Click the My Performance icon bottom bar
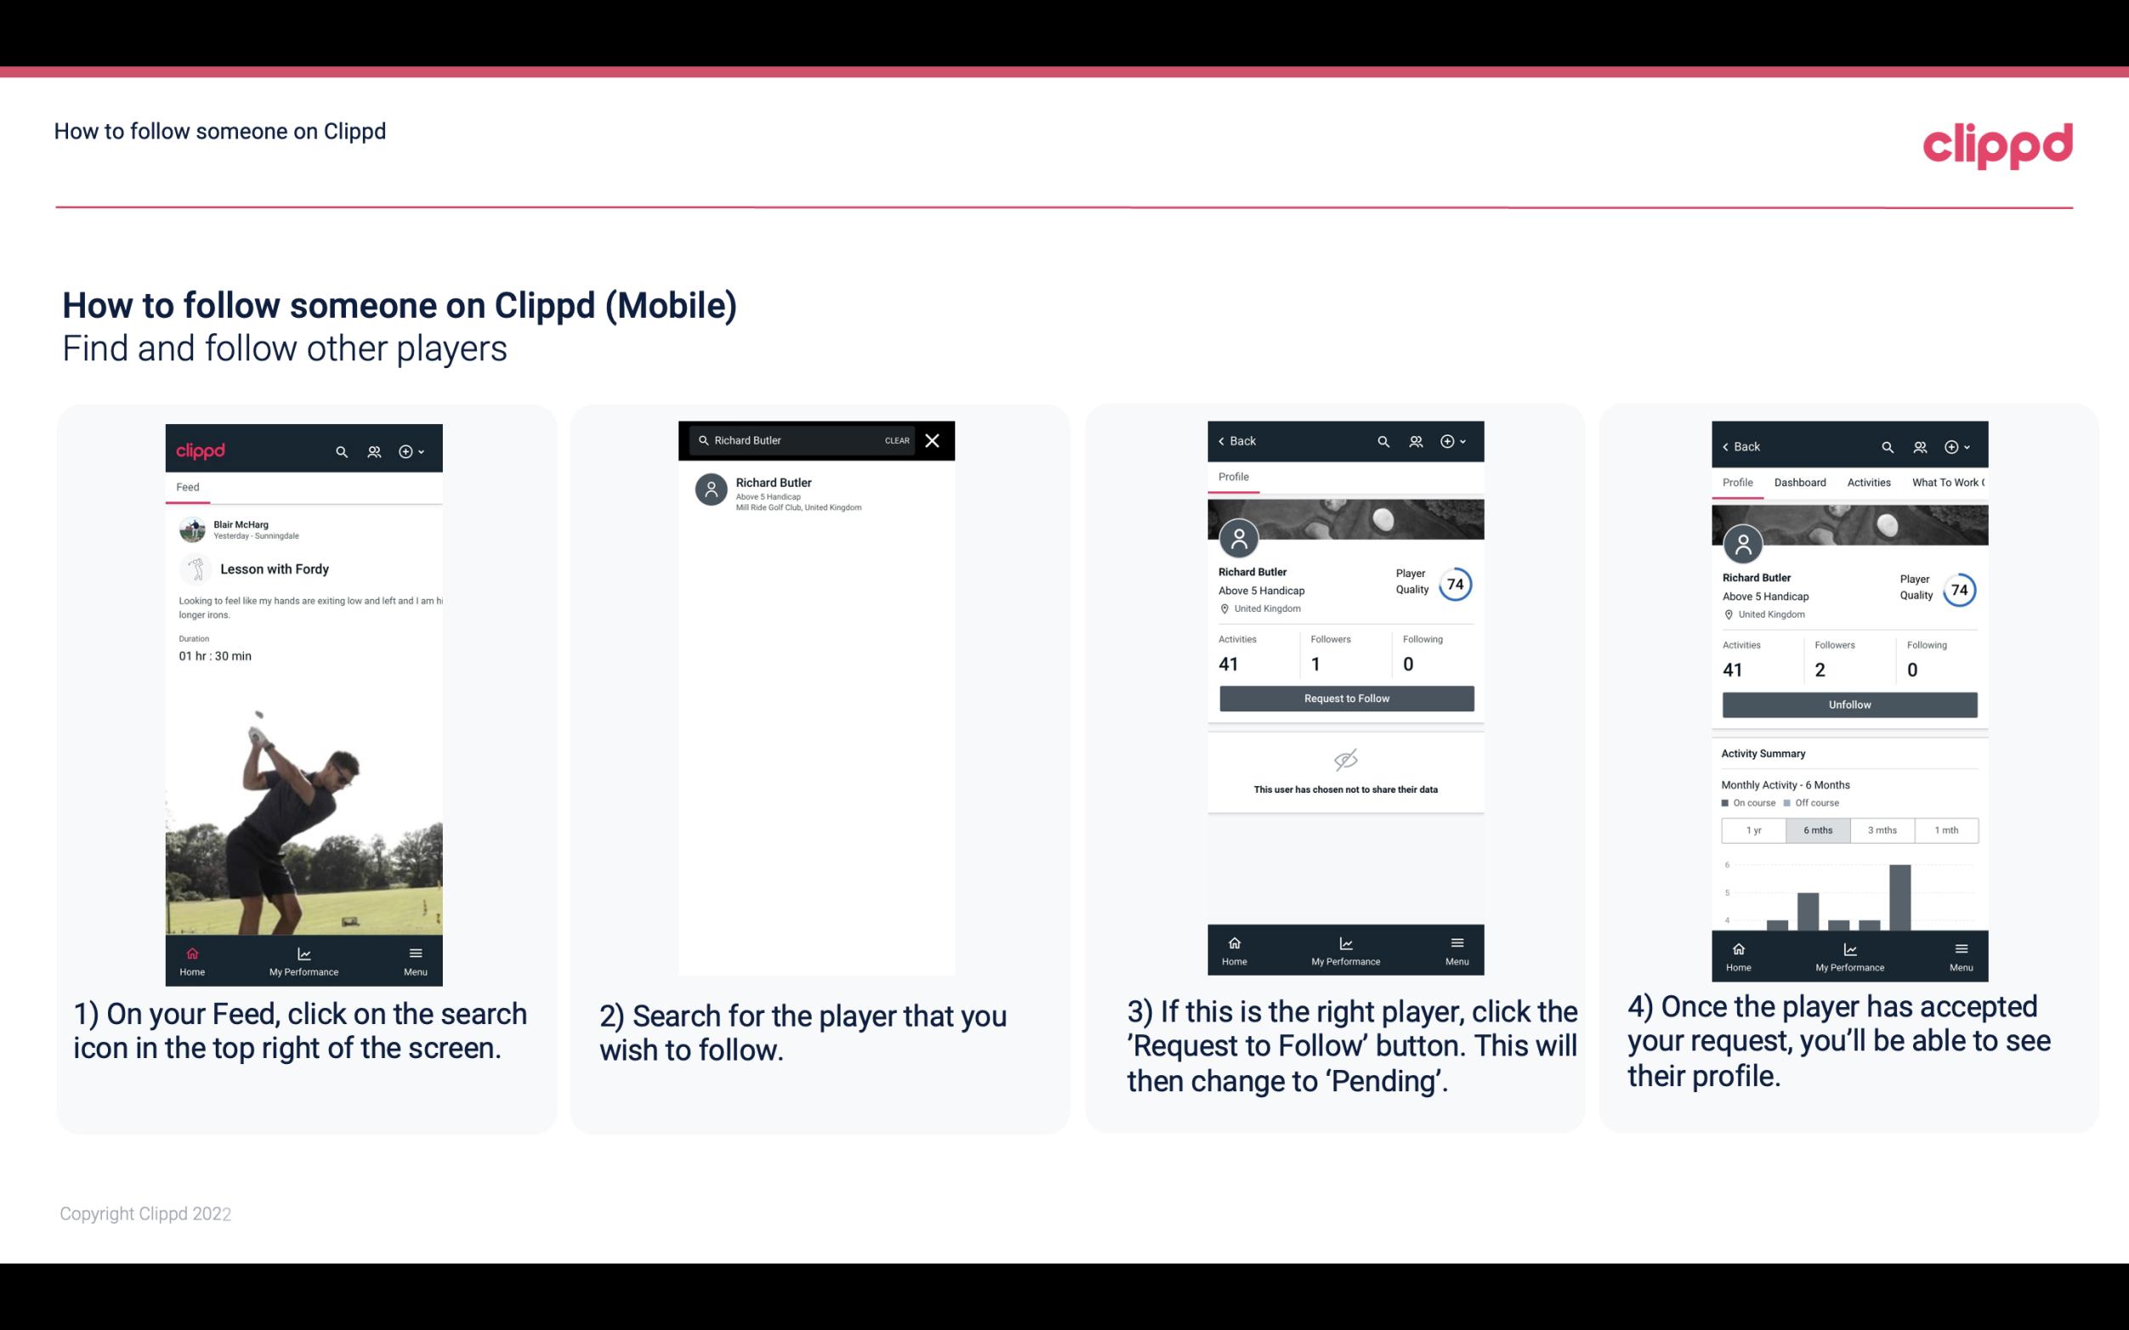This screenshot has width=2129, height=1330. [x=303, y=952]
